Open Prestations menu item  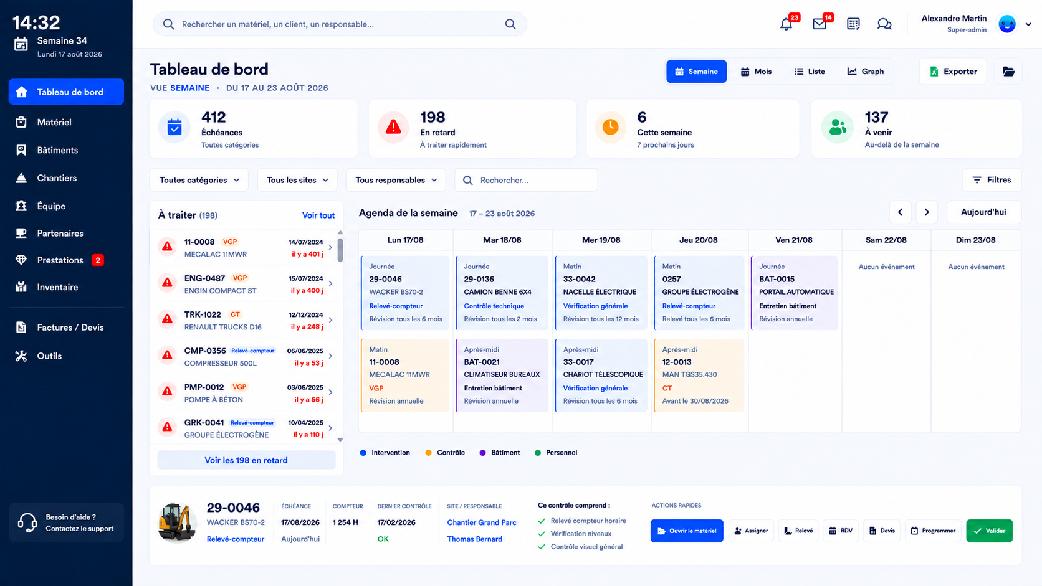click(x=66, y=260)
